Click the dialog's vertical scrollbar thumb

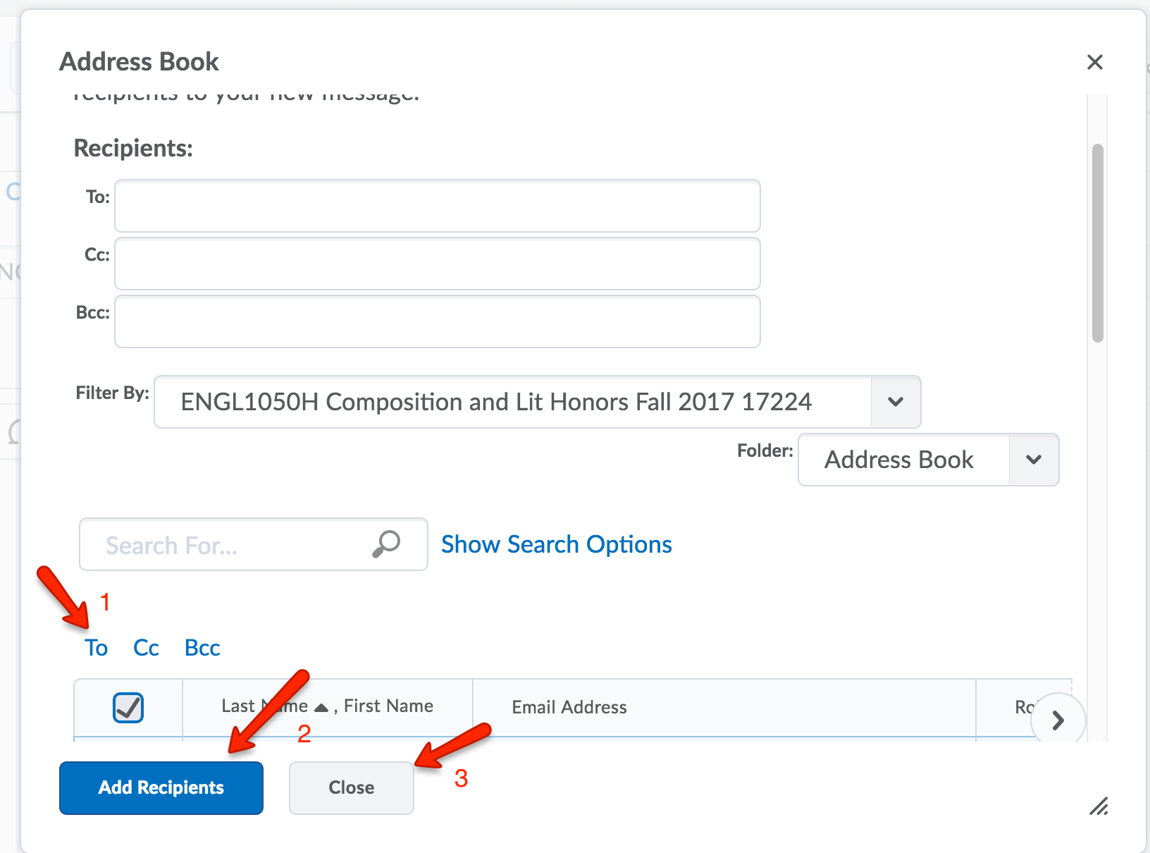[x=1097, y=243]
